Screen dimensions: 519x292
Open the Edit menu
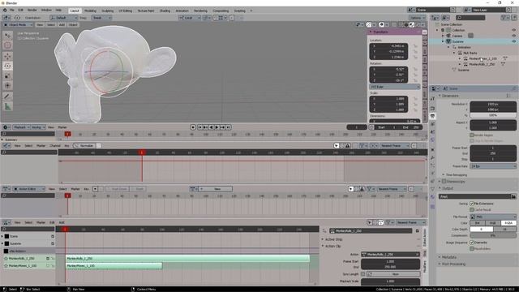(20, 11)
